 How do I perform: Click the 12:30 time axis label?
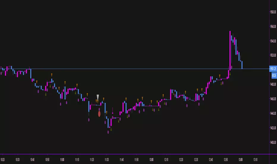(196, 160)
